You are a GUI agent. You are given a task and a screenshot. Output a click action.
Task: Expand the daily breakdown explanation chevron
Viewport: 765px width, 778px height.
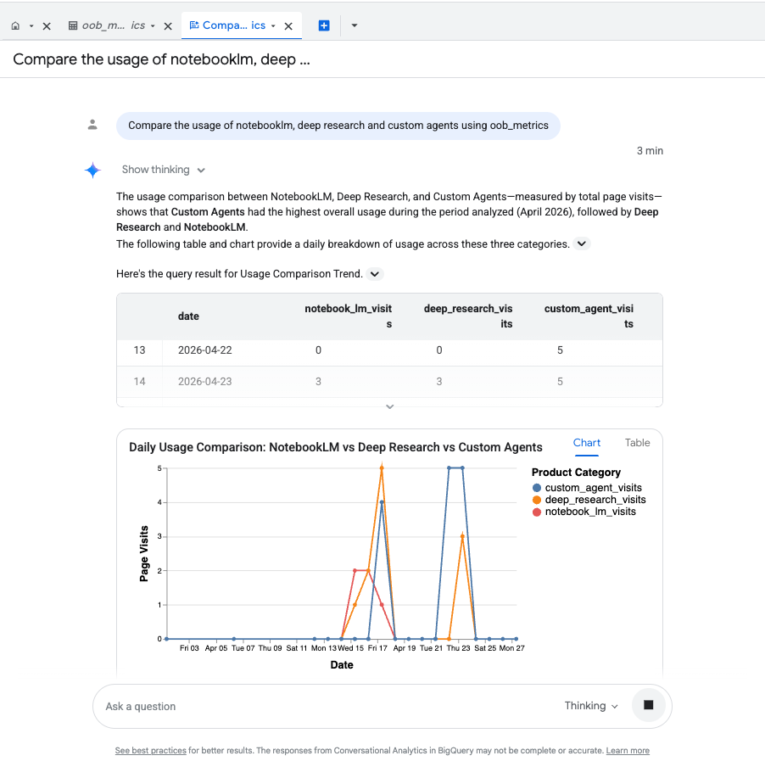tap(582, 243)
